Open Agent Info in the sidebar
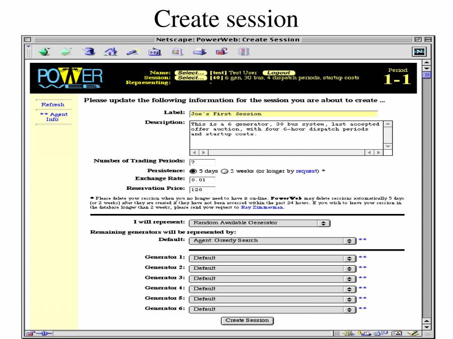This screenshot has height=339, width=453. [x=52, y=117]
